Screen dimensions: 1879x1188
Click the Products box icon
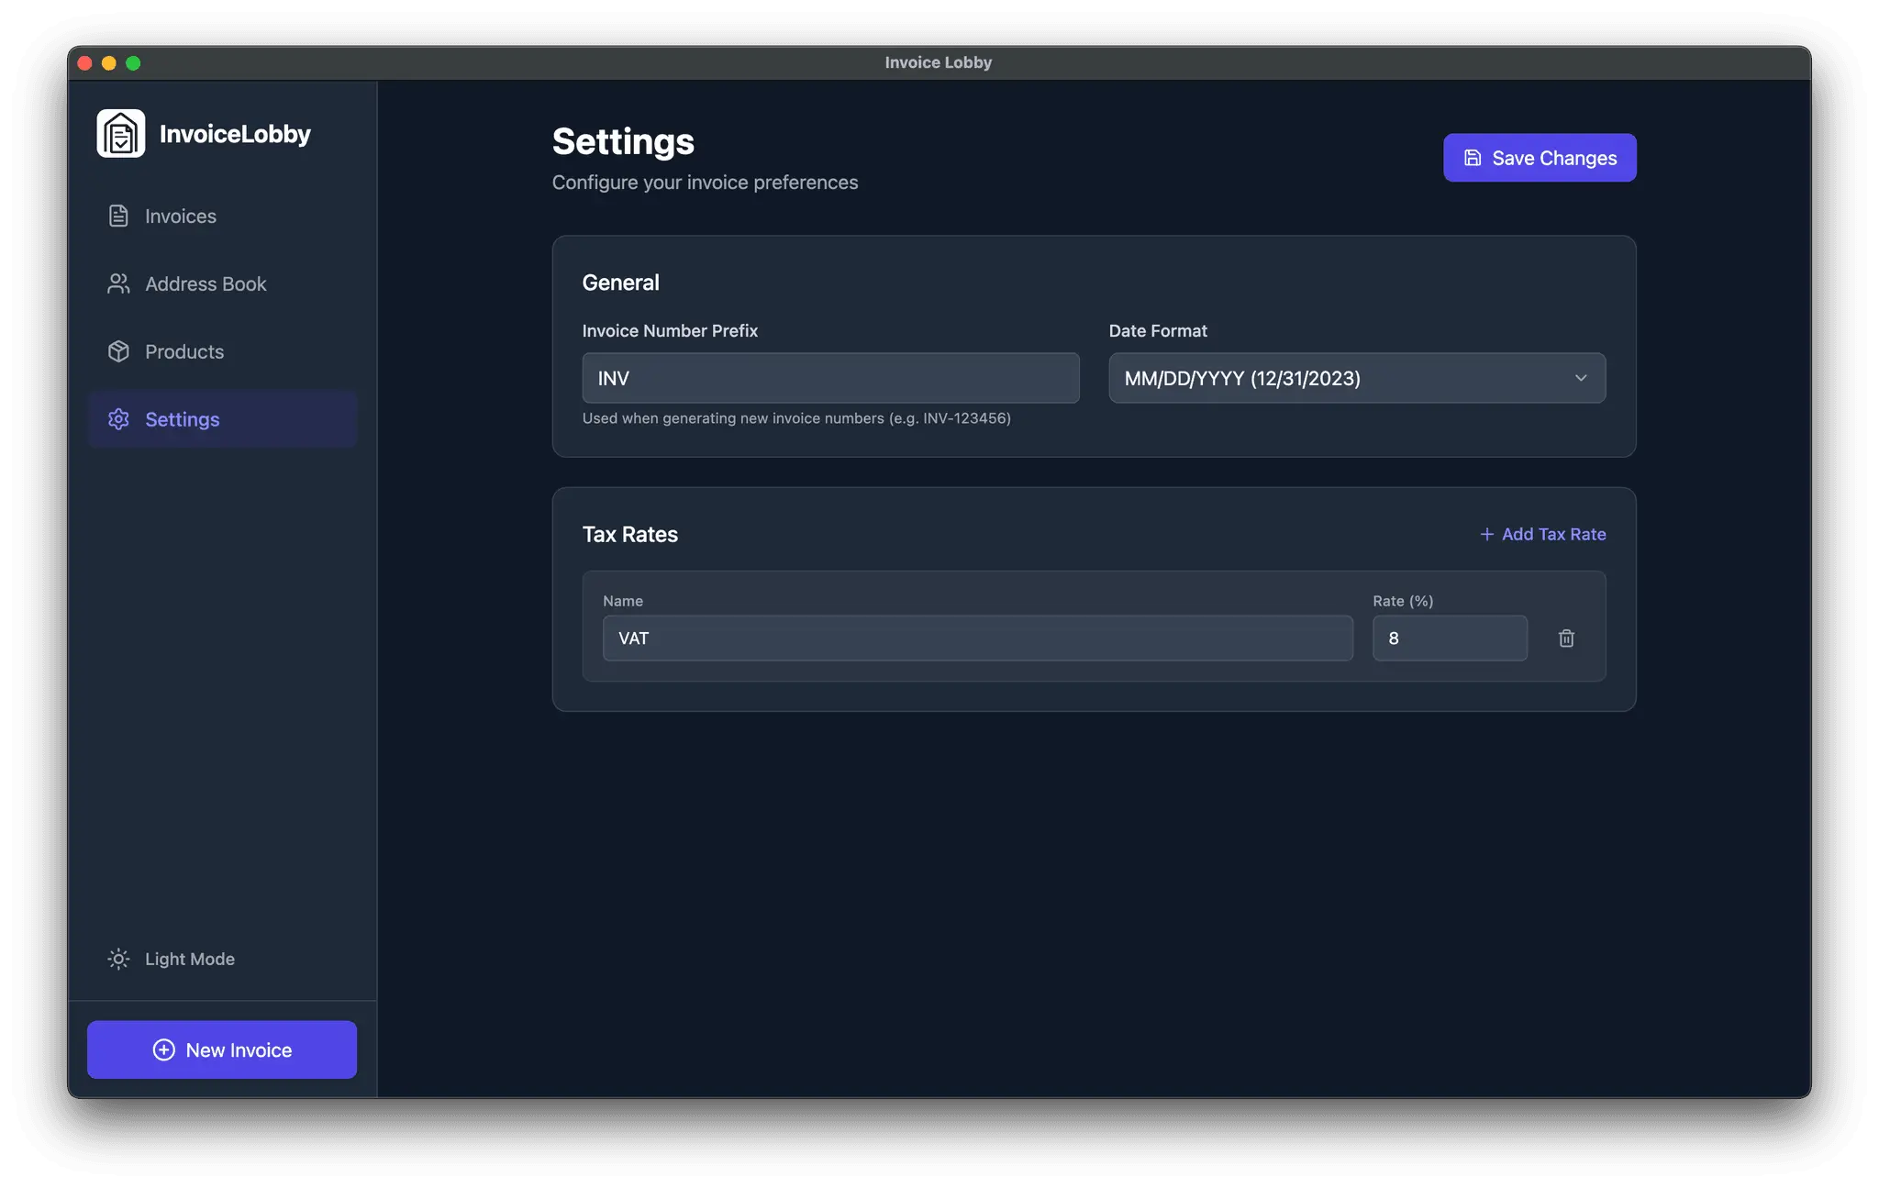pyautogui.click(x=118, y=351)
